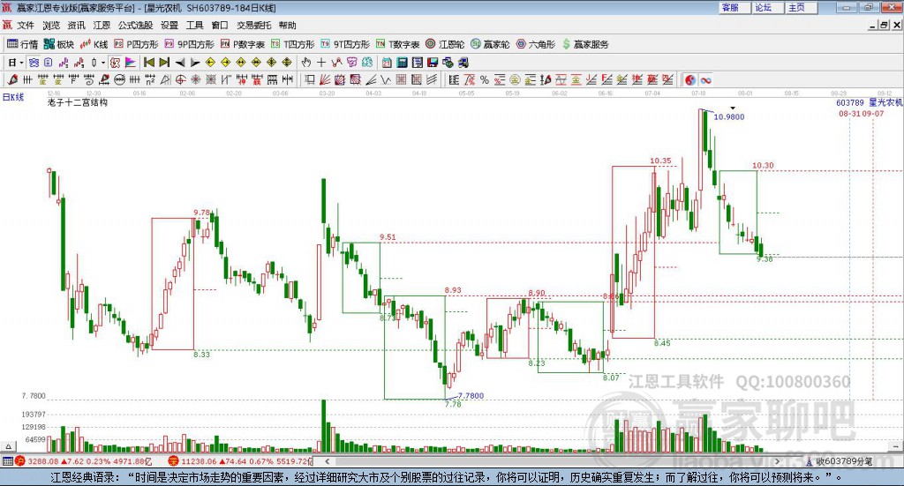Expand the candlestick style dropdown arrow

(103, 63)
